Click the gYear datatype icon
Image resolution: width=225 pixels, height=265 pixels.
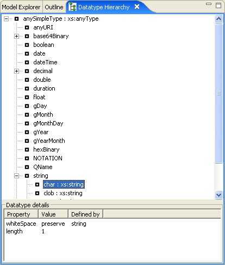tap(27, 132)
